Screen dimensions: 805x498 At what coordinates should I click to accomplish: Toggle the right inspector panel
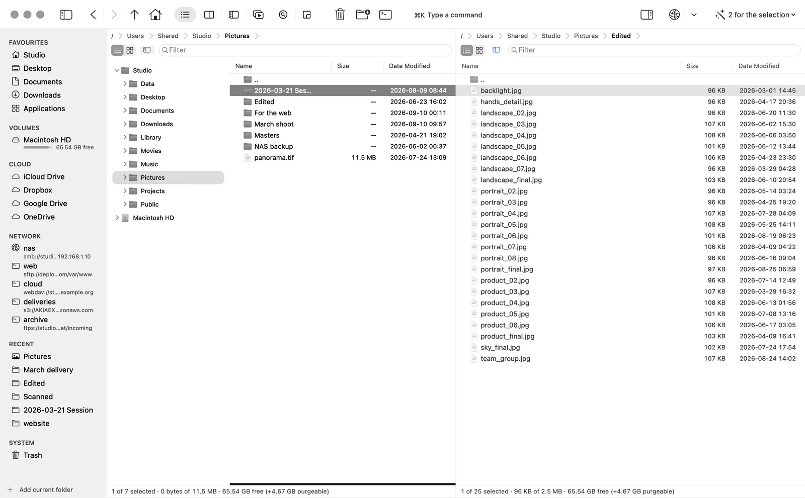[x=647, y=15]
